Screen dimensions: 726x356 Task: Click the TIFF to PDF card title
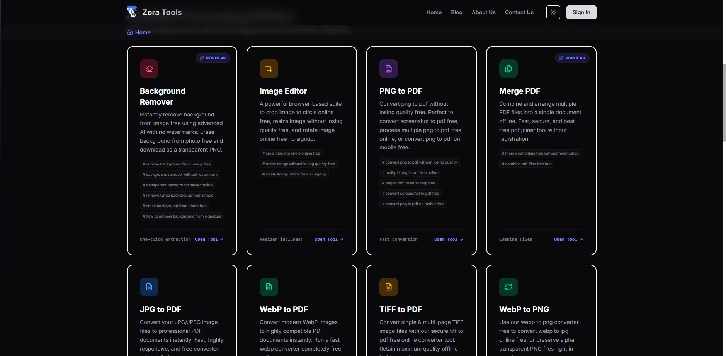point(401,309)
